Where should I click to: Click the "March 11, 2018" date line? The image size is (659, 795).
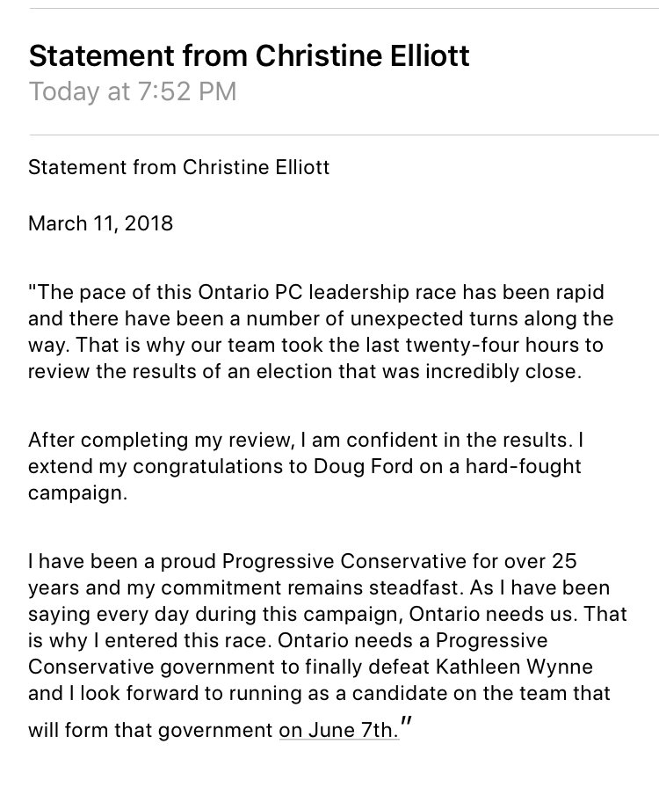(x=101, y=223)
